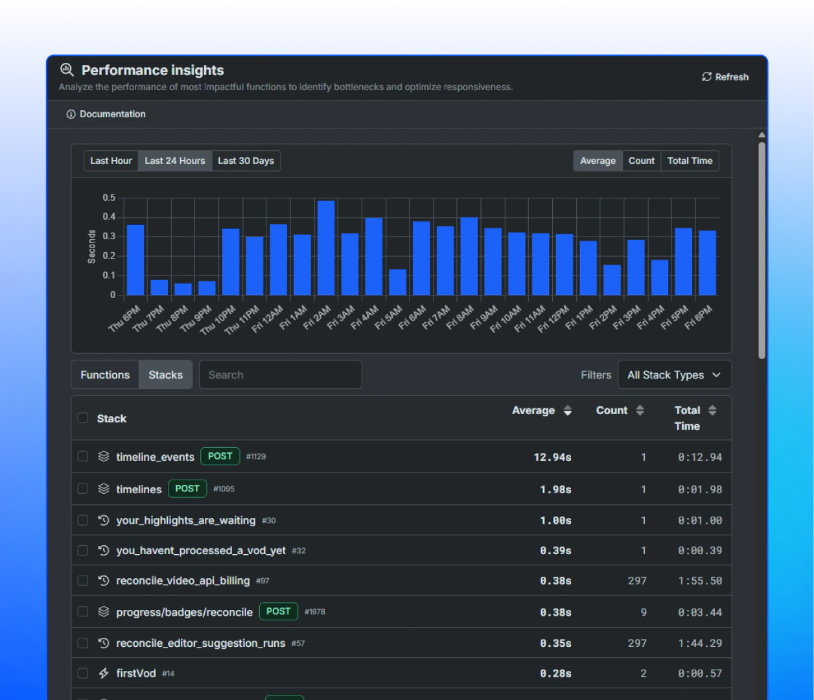The height and width of the screenshot is (700, 814).
Task: Sort by Count column arrows
Action: tap(640, 410)
